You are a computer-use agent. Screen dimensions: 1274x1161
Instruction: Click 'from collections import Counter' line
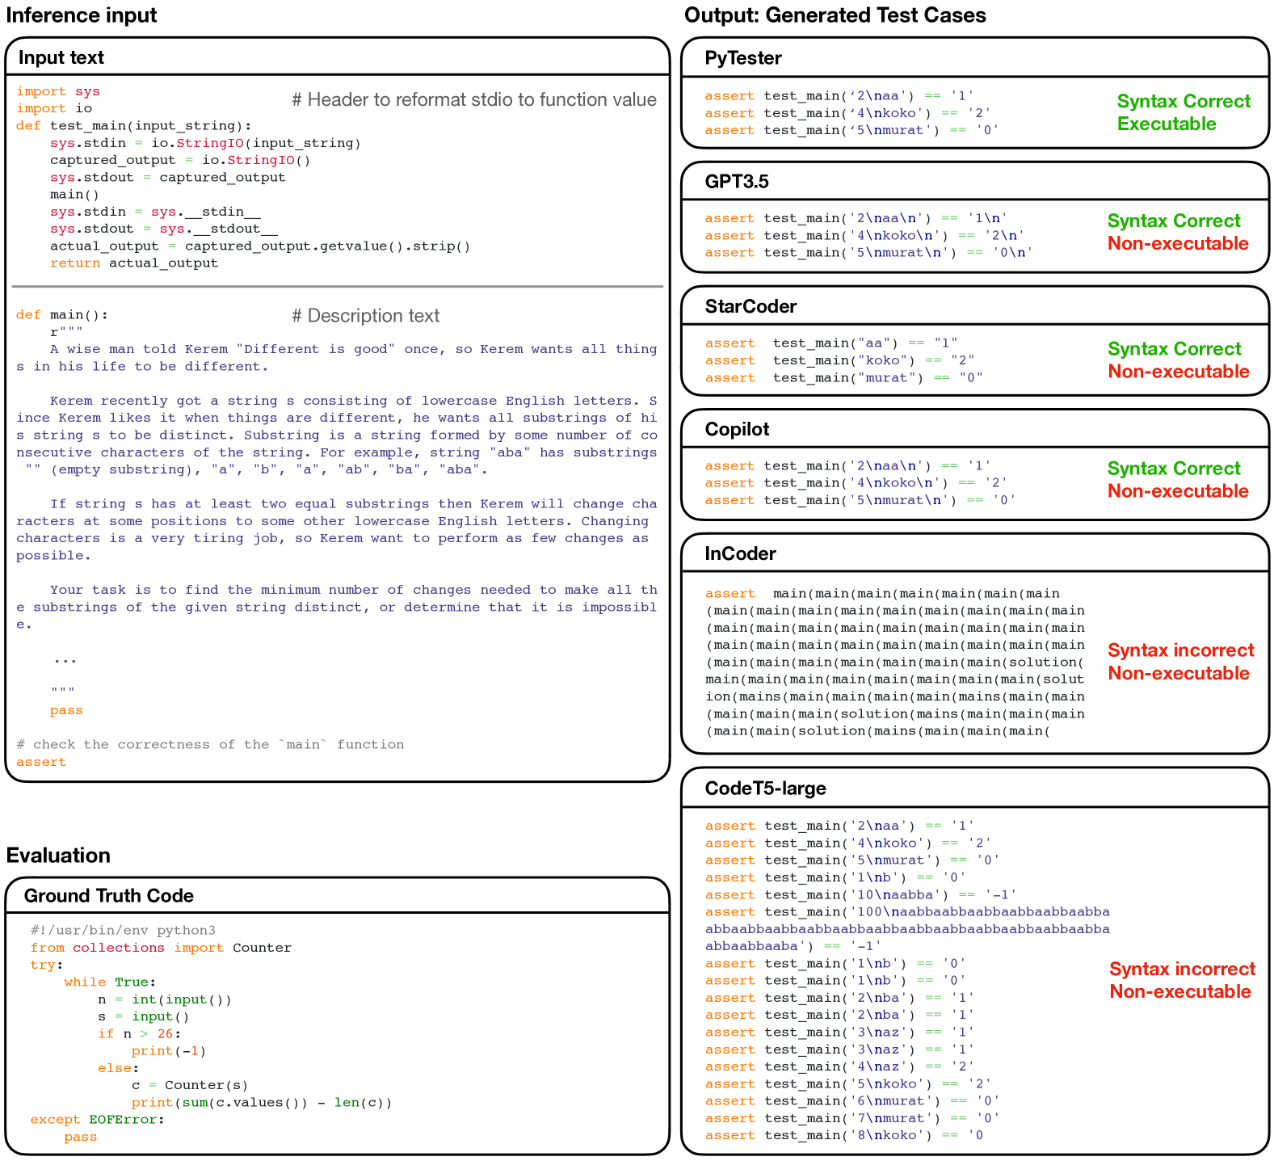(x=161, y=948)
